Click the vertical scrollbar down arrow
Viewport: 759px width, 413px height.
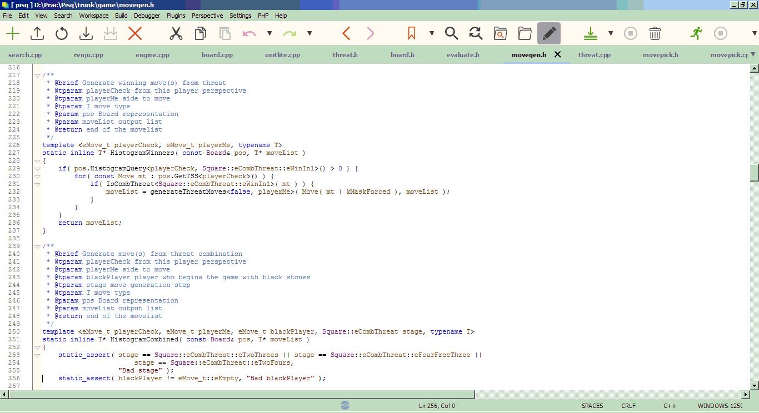click(x=755, y=385)
